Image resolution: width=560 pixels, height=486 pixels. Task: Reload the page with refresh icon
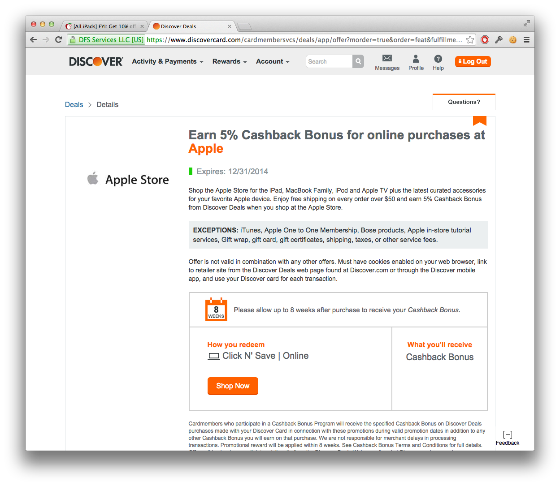point(58,40)
